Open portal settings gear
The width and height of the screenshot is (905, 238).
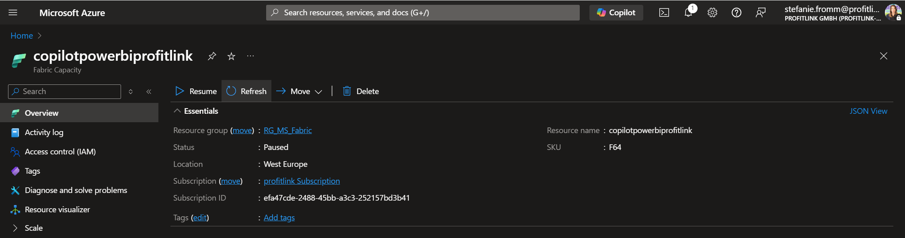[x=712, y=12]
